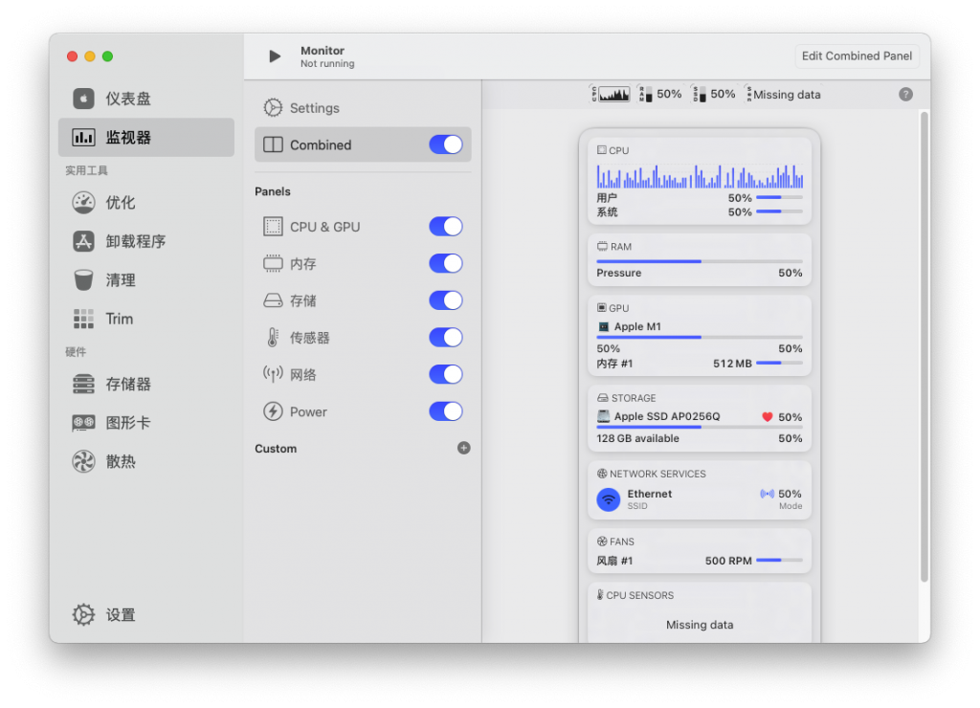Toggle the Power panel switch
This screenshot has height=708, width=980.
[446, 411]
